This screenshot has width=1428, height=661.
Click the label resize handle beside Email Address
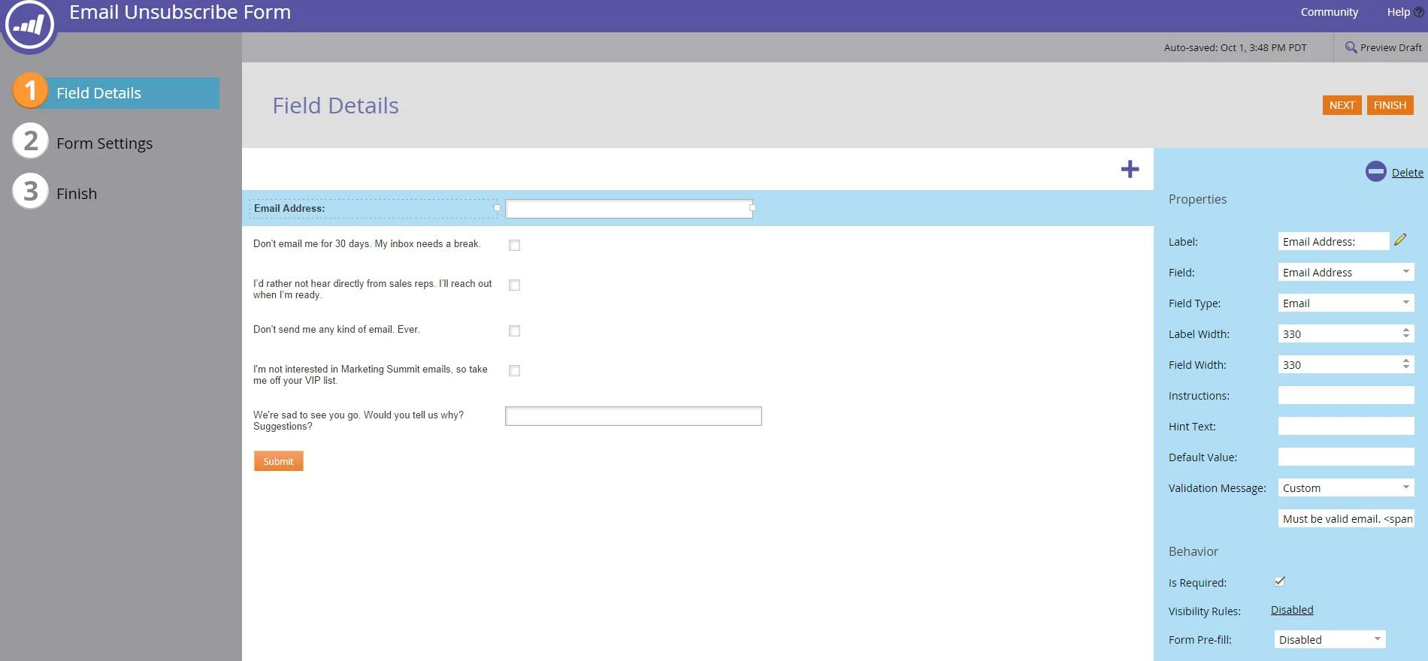point(497,207)
